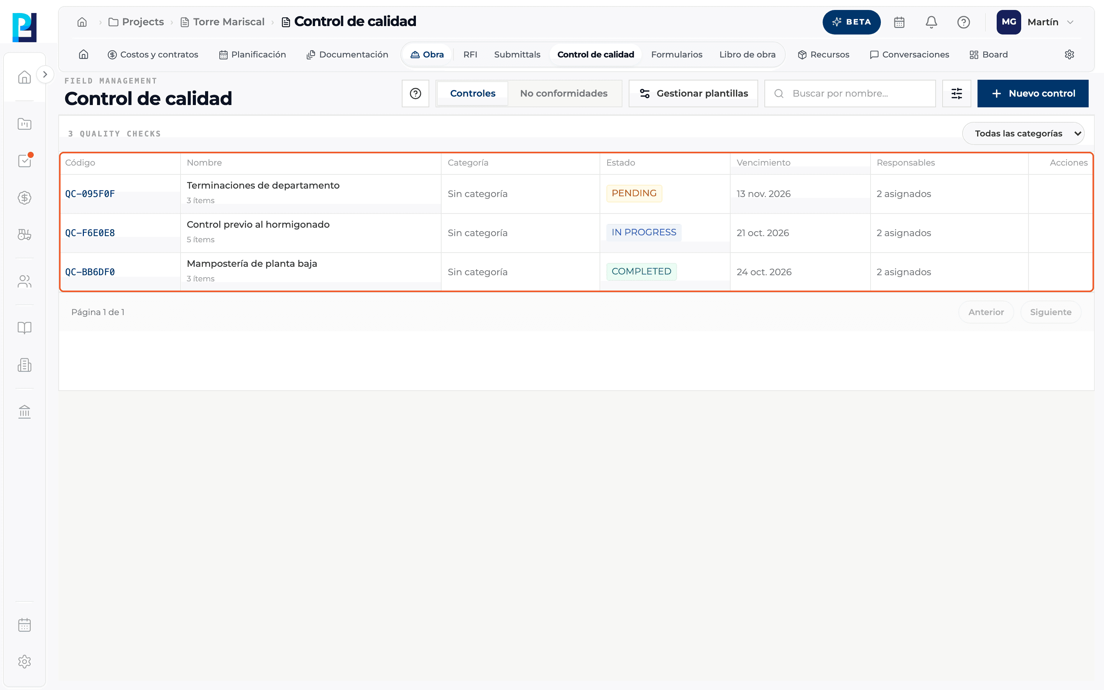Open the header calendar icon
This screenshot has width=1104, height=690.
(899, 22)
